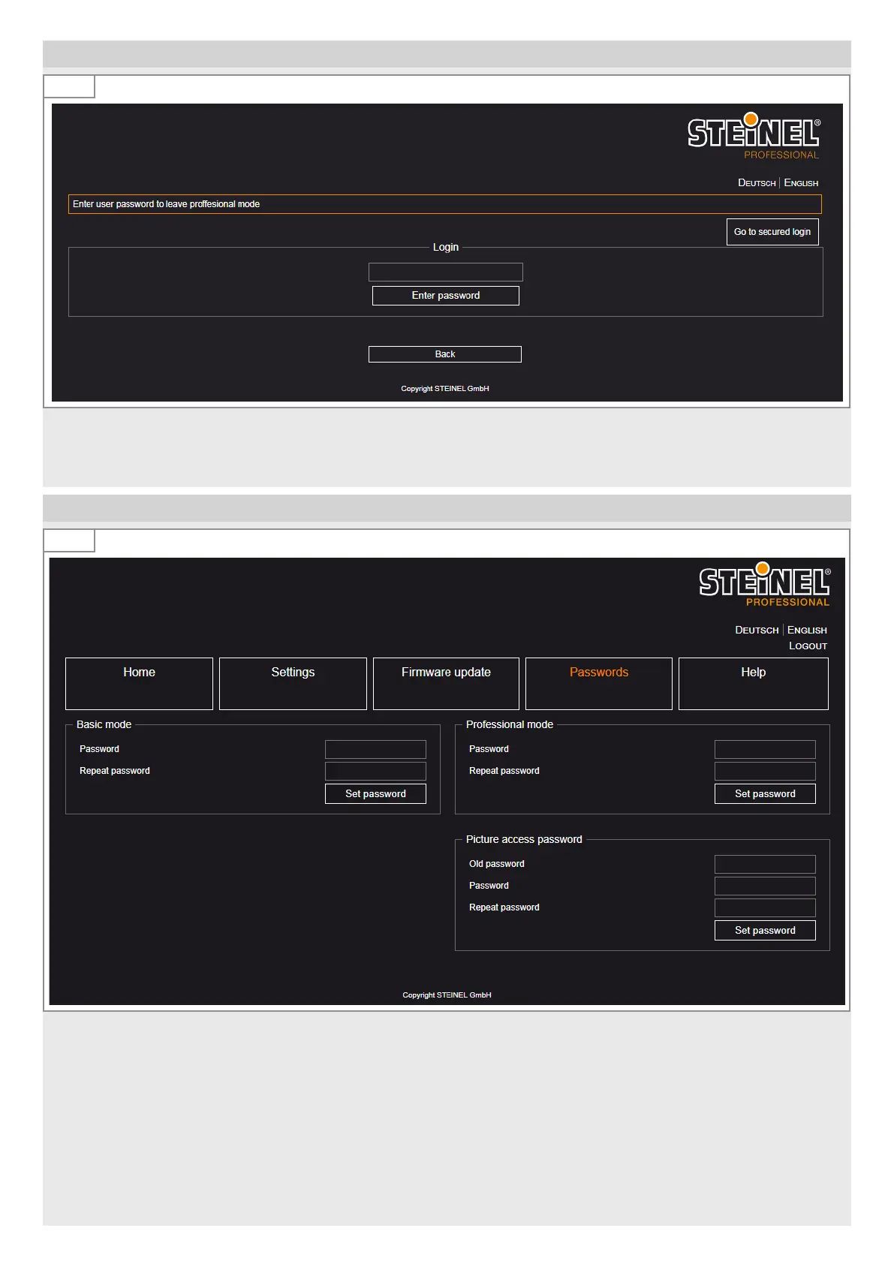This screenshot has height=1264, width=894.
Task: Click the 'Enter user password to leave proffesional mode' message
Action: (445, 204)
